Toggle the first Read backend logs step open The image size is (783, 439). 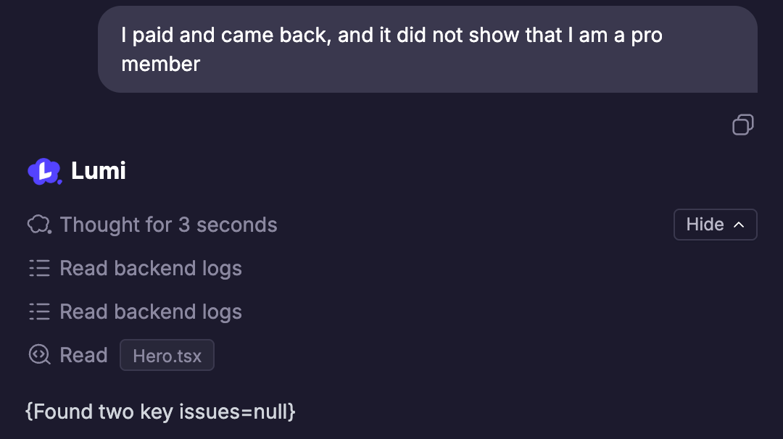[x=150, y=268]
